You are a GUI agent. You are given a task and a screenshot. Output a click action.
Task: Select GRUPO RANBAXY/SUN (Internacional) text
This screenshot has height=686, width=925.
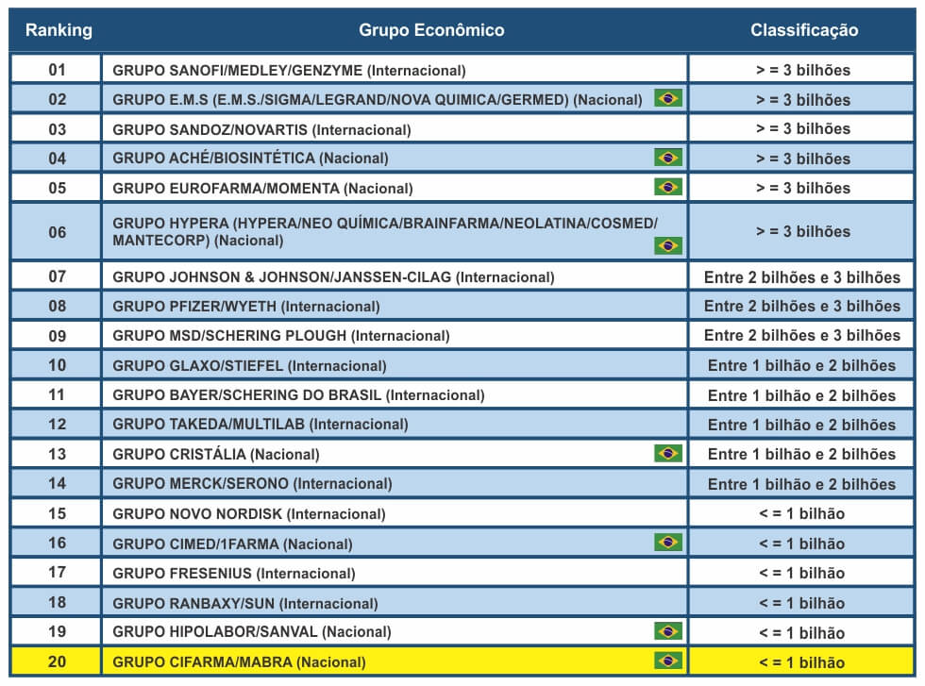click(x=244, y=603)
